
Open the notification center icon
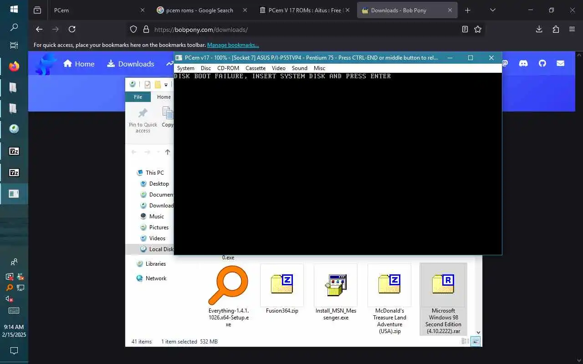click(x=14, y=351)
